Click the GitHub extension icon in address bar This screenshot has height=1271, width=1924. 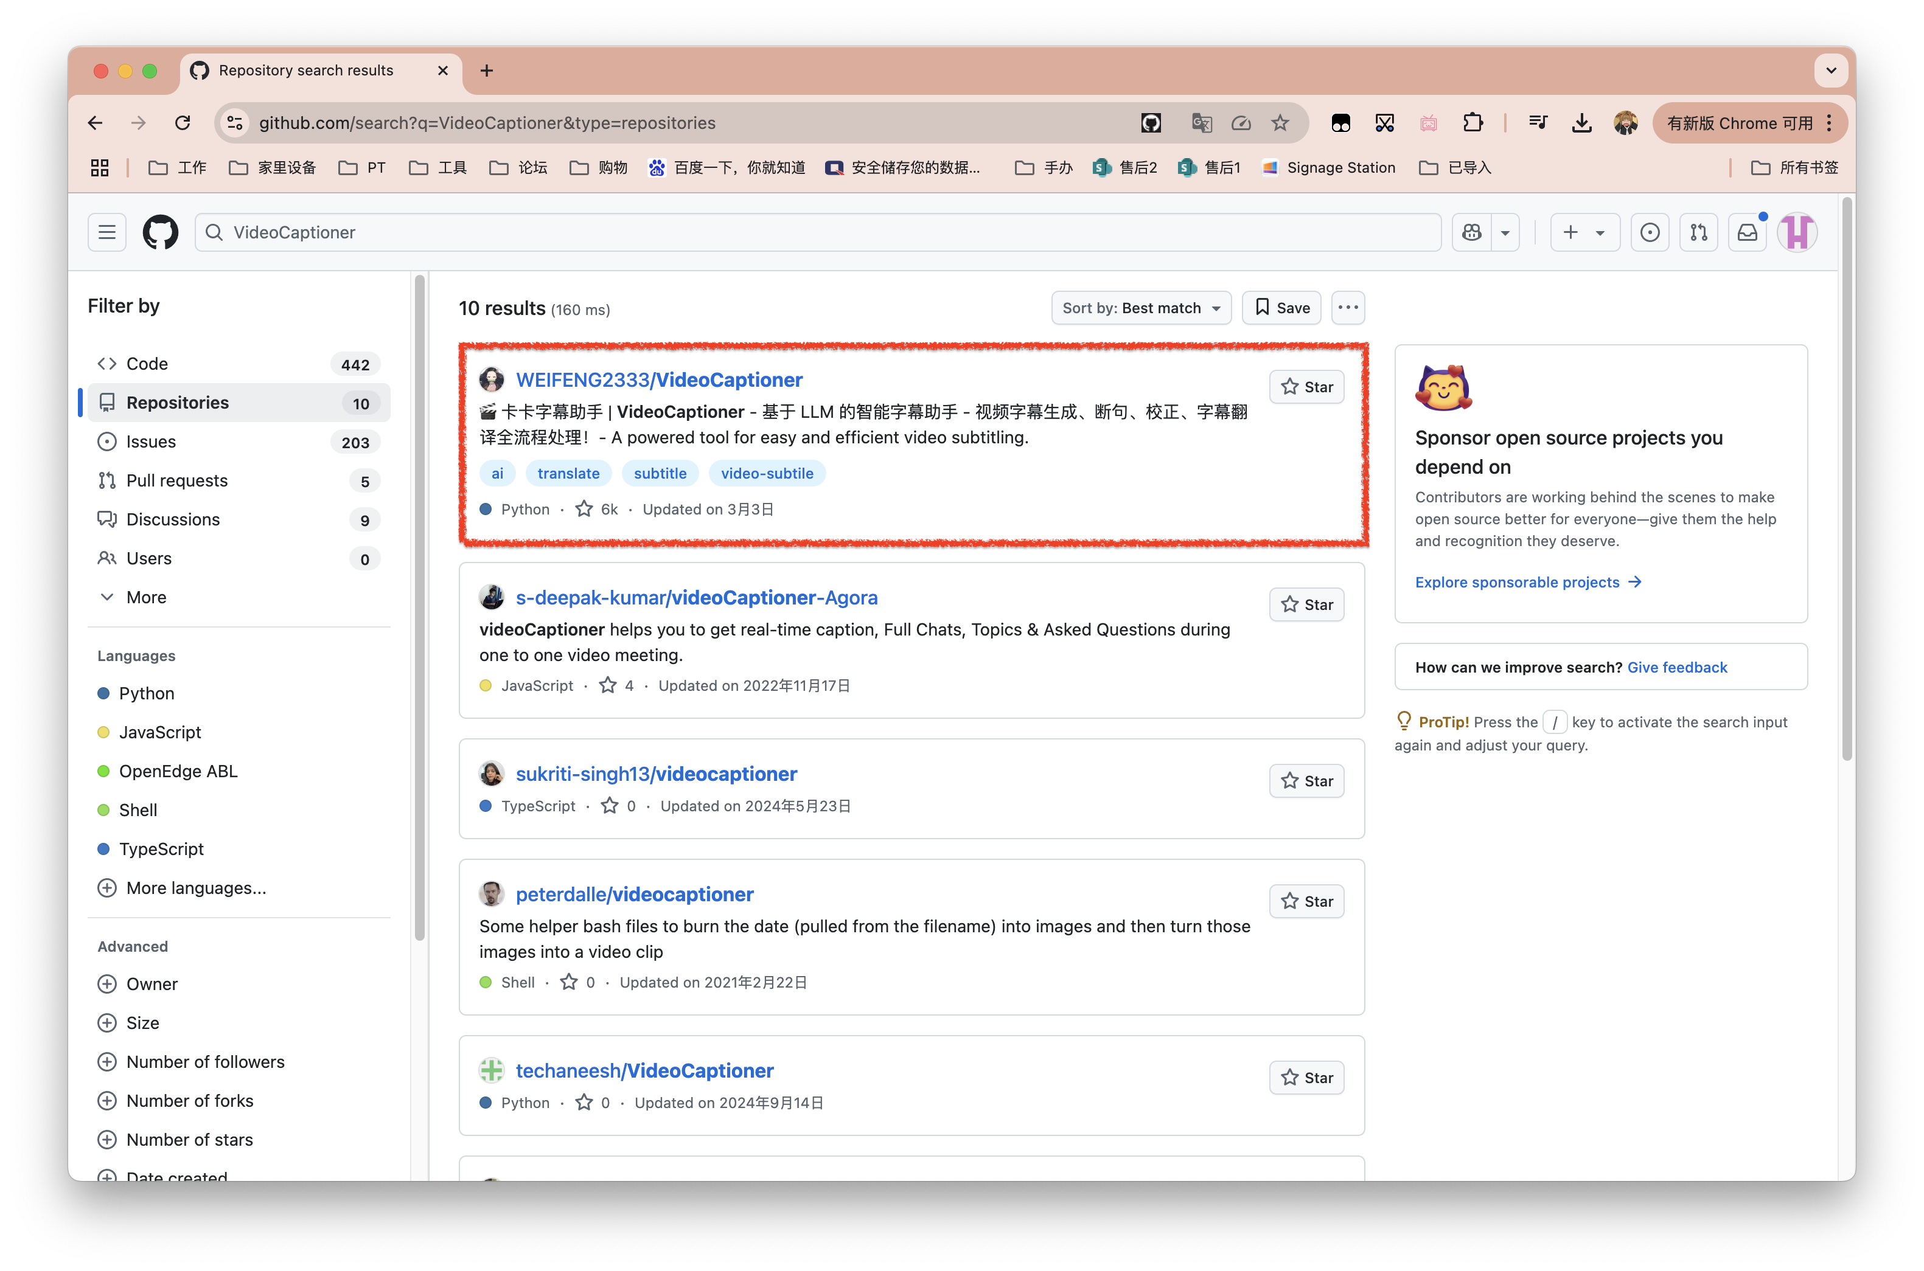1151,122
